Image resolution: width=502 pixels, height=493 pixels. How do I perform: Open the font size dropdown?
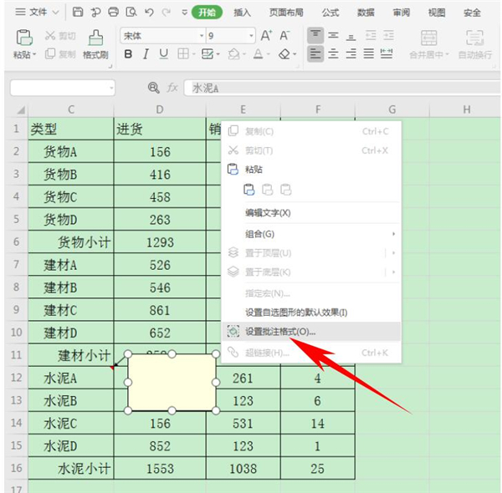[x=248, y=36]
